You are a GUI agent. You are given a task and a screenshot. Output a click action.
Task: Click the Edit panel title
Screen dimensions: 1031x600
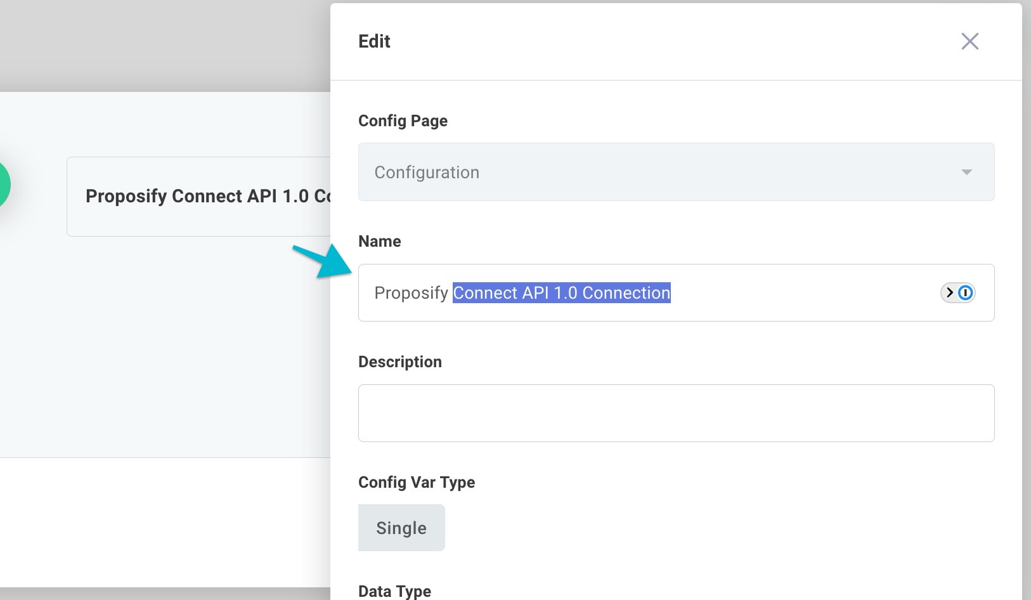[x=374, y=41]
